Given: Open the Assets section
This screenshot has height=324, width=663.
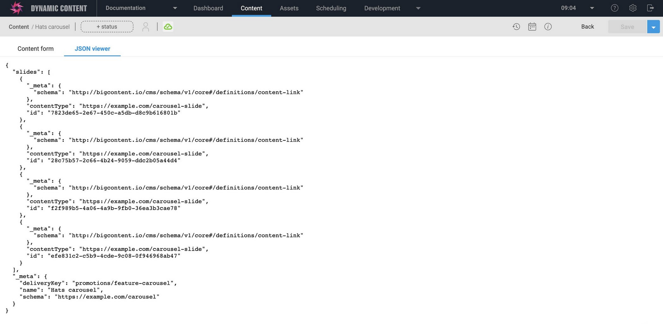Looking at the screenshot, I should pyautogui.click(x=289, y=8).
